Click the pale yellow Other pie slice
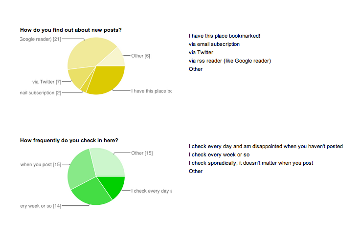Screen dimensions: 361x240 coord(115,59)
